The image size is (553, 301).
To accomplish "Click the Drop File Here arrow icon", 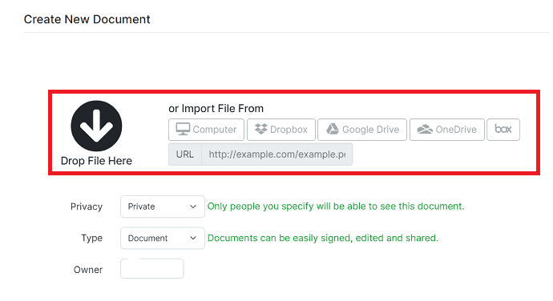I will (96, 126).
